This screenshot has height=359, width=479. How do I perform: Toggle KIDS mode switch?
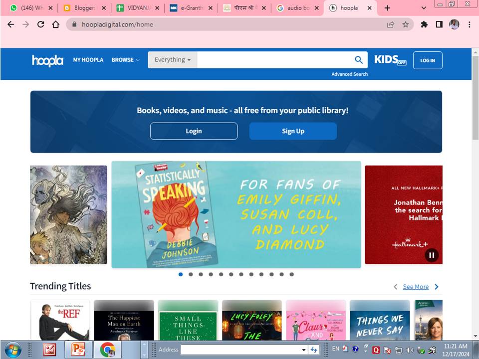(x=390, y=60)
